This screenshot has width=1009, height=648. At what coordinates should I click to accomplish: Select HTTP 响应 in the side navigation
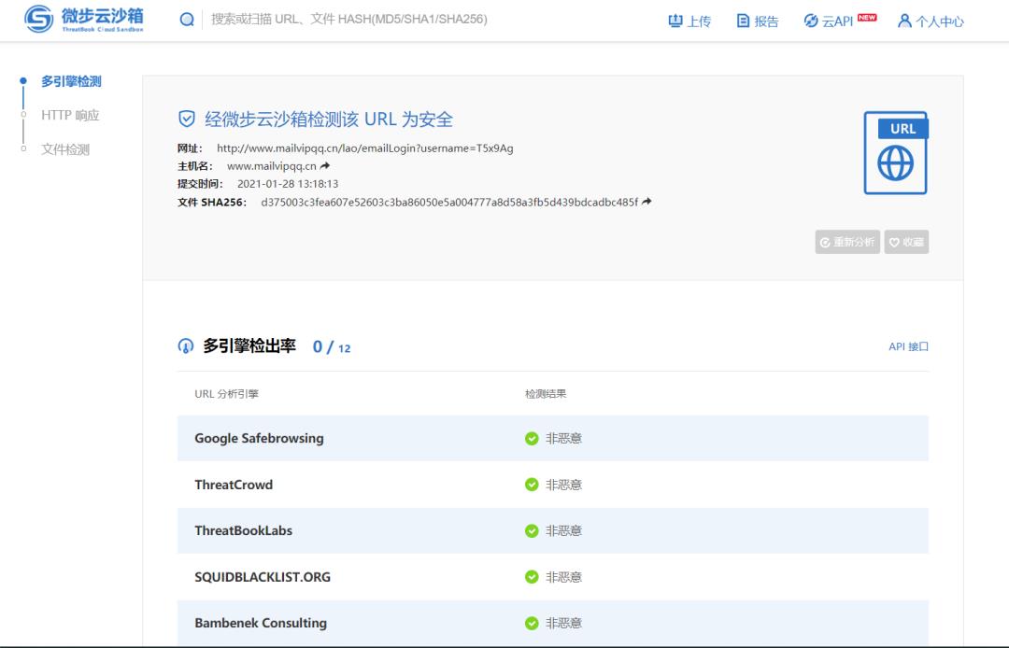(x=70, y=115)
